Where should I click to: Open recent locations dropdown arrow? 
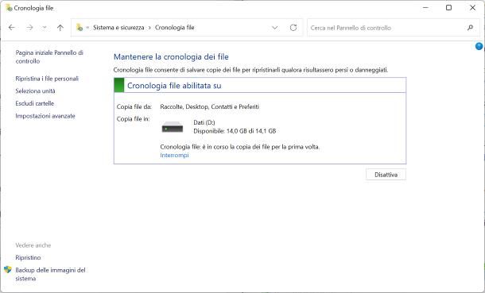(x=45, y=28)
